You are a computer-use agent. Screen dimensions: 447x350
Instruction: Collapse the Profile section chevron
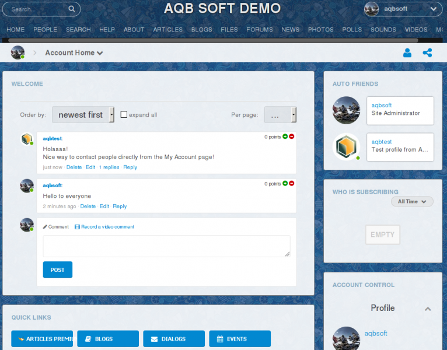428,309
